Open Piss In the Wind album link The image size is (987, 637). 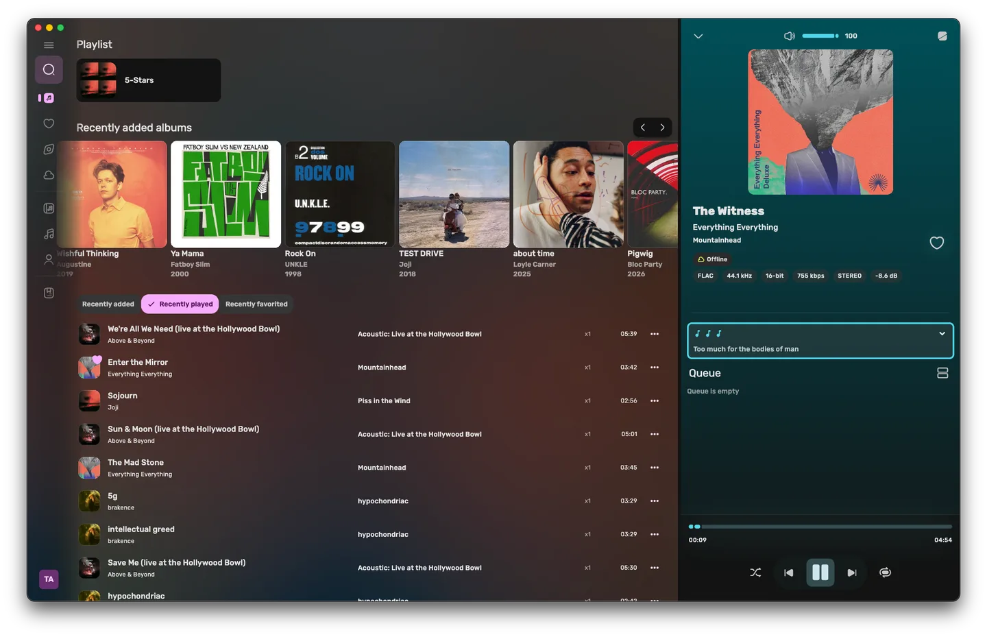pyautogui.click(x=384, y=401)
